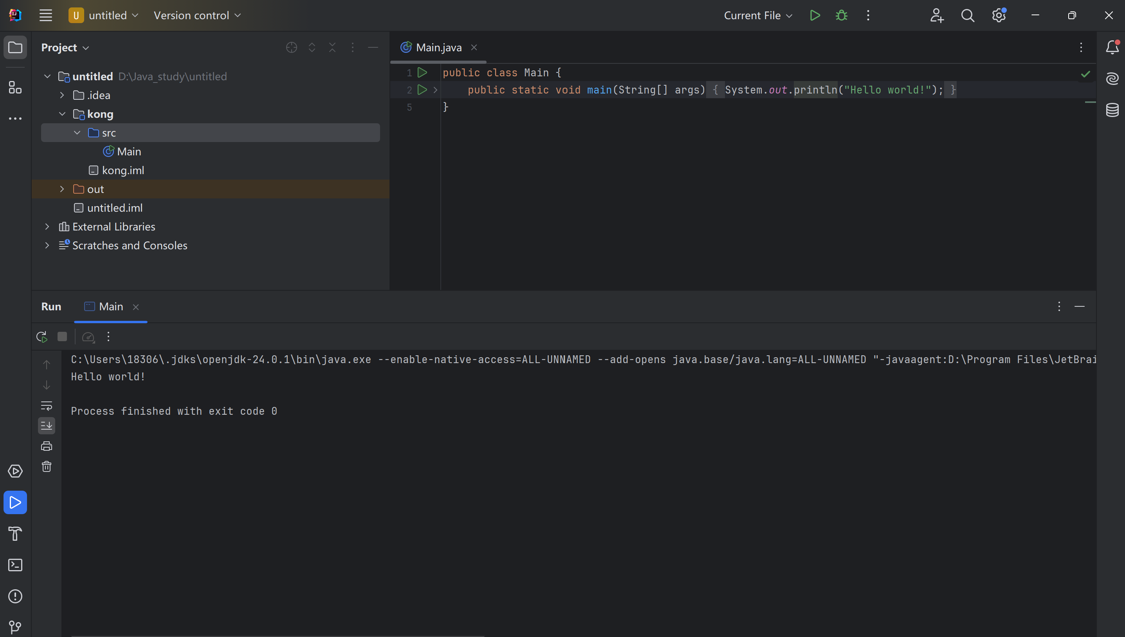Collapse the src folder

click(x=77, y=133)
